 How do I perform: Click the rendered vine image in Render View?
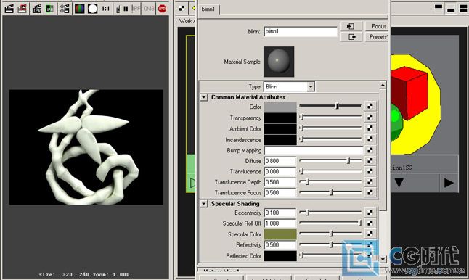click(x=86, y=147)
